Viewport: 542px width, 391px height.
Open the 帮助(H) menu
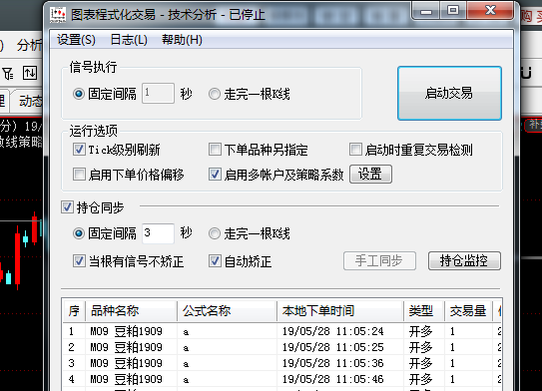click(182, 40)
